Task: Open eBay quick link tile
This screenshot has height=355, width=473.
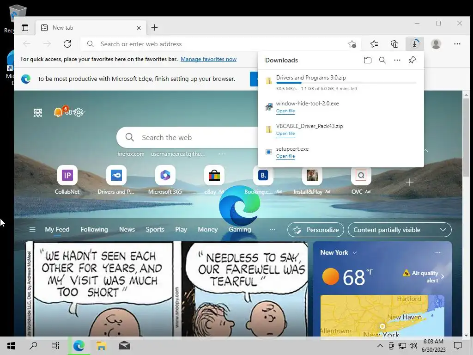Action: tap(214, 180)
